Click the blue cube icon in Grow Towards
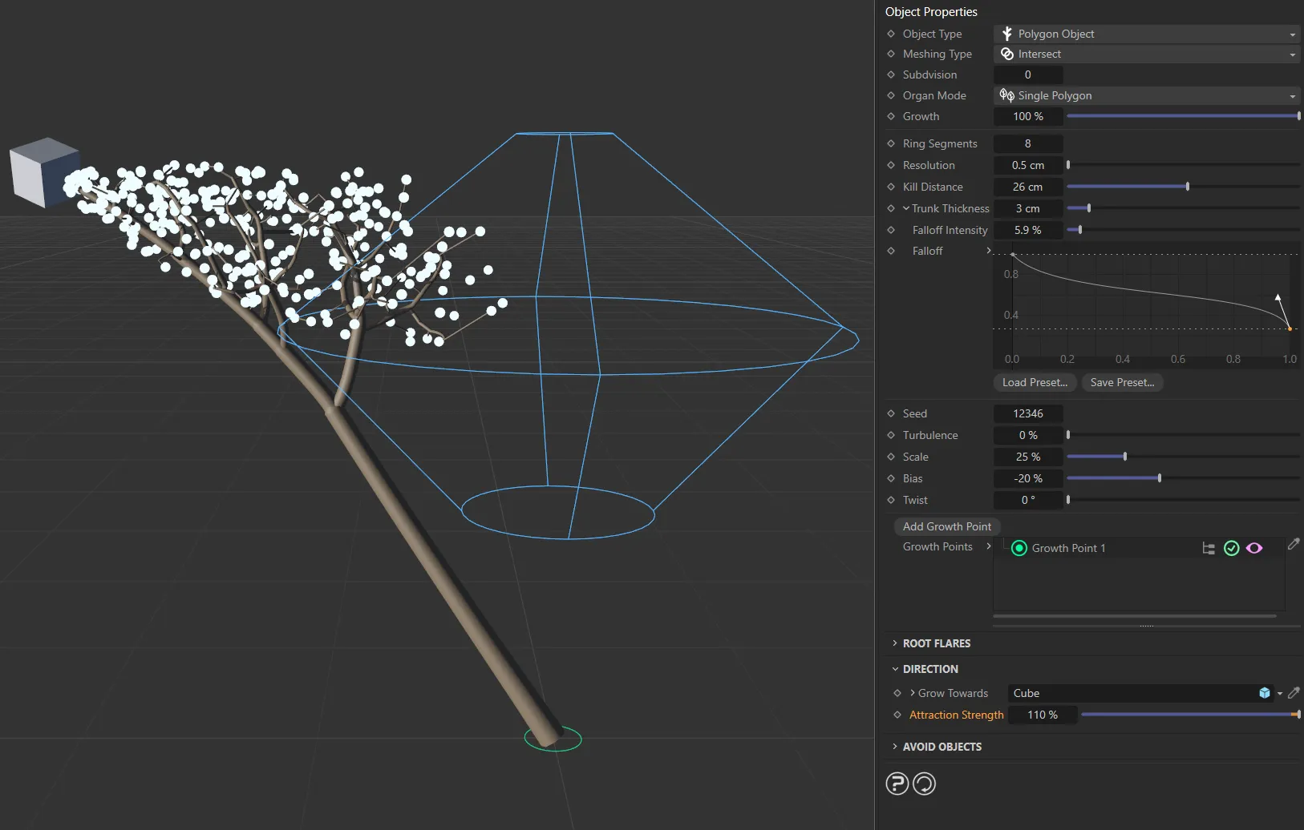This screenshot has height=830, width=1304. (1265, 693)
